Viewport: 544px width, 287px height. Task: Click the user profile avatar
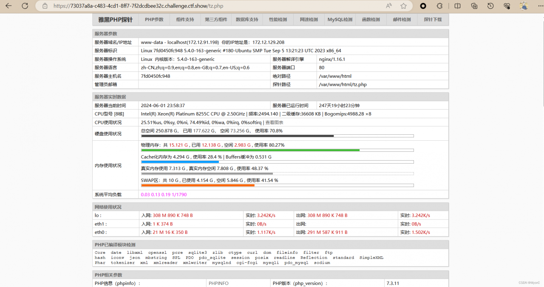coord(524,6)
